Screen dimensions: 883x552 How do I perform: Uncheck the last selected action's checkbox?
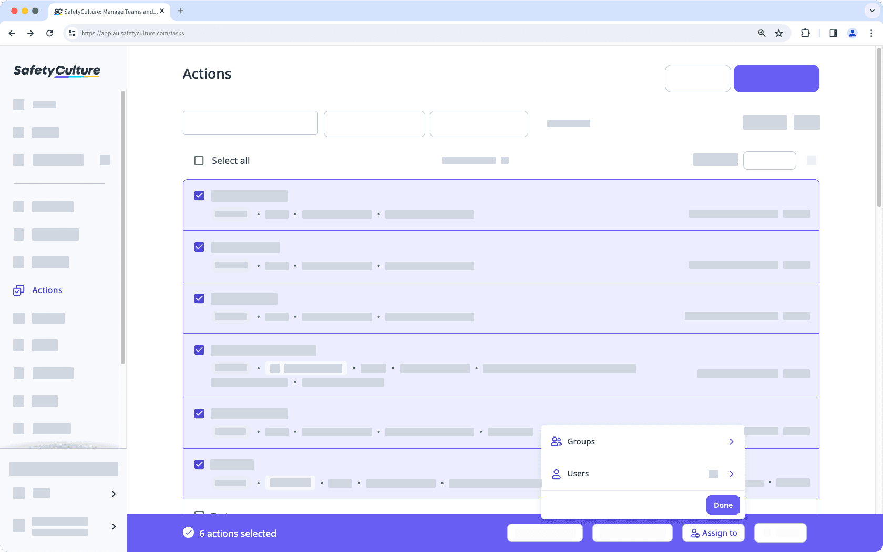199,464
